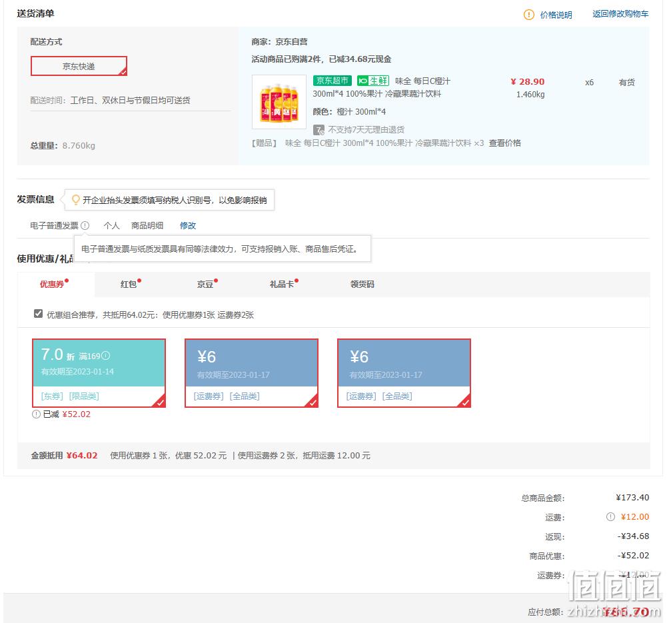Click the 【赠品】 gift item line
Screen dimensions: 667x623
pos(368,143)
